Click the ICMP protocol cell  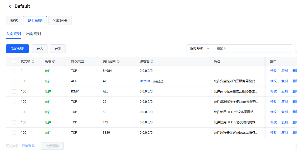click(x=75, y=91)
